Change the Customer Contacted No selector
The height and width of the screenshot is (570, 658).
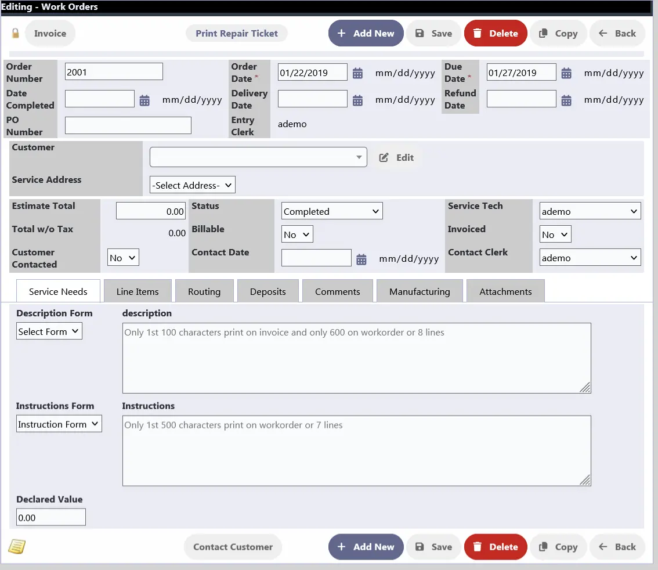click(x=124, y=258)
